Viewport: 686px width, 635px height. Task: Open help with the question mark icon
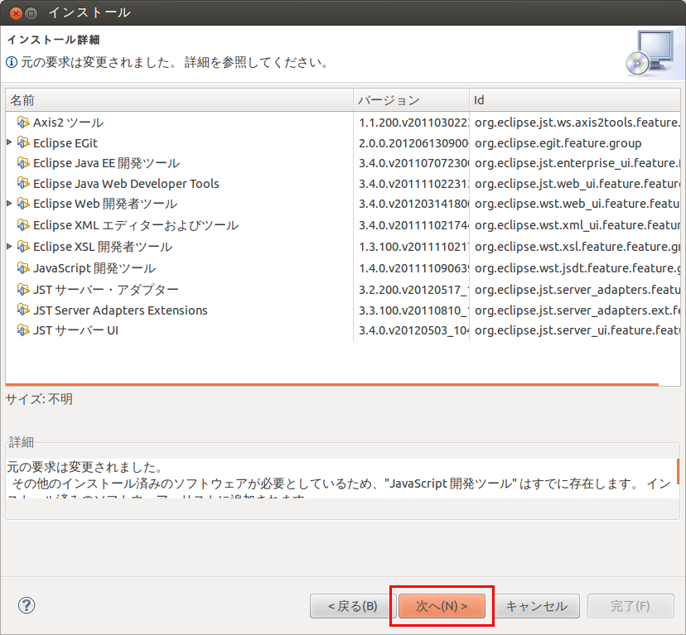click(x=27, y=605)
